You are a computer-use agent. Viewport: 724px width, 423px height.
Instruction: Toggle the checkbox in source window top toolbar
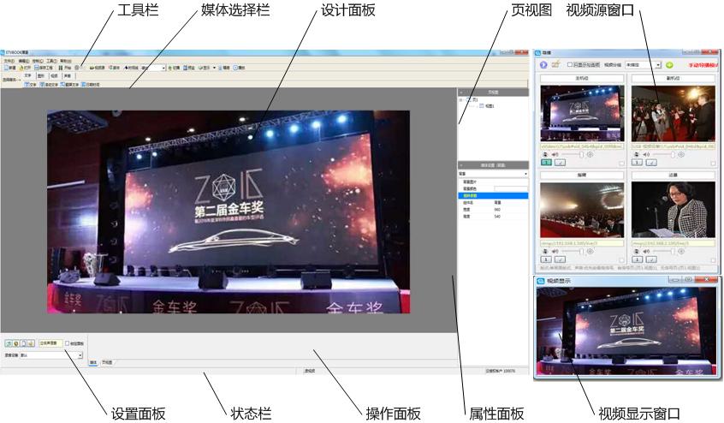tap(570, 65)
